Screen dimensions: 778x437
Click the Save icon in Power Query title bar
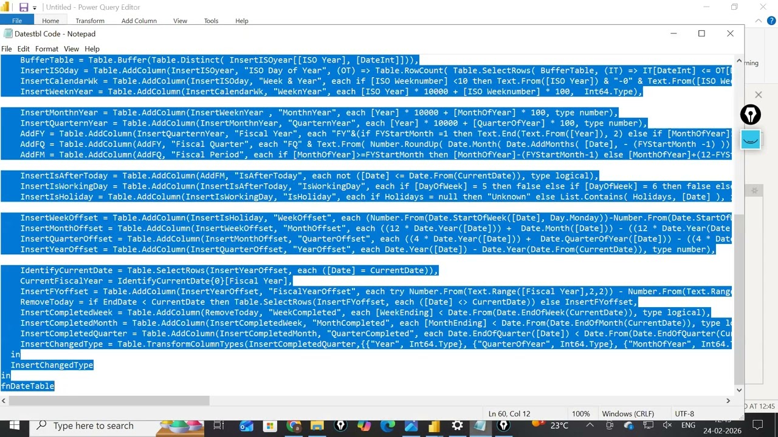point(24,7)
